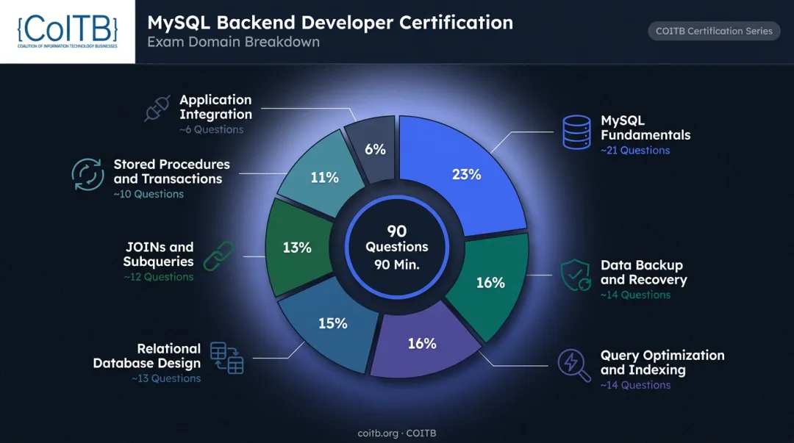Click the database cylinder icon for MySQL Fundamentals

(x=577, y=132)
